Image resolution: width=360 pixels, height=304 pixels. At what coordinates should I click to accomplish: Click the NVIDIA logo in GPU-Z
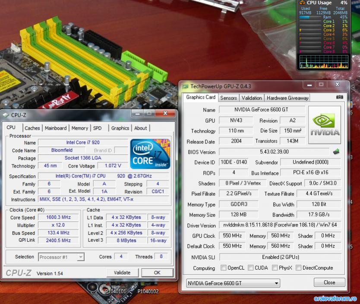[325, 125]
